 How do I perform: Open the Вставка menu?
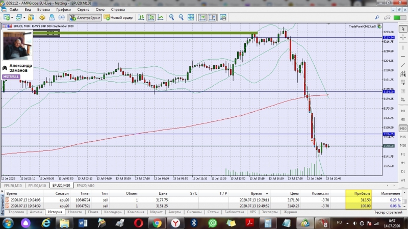43,9
